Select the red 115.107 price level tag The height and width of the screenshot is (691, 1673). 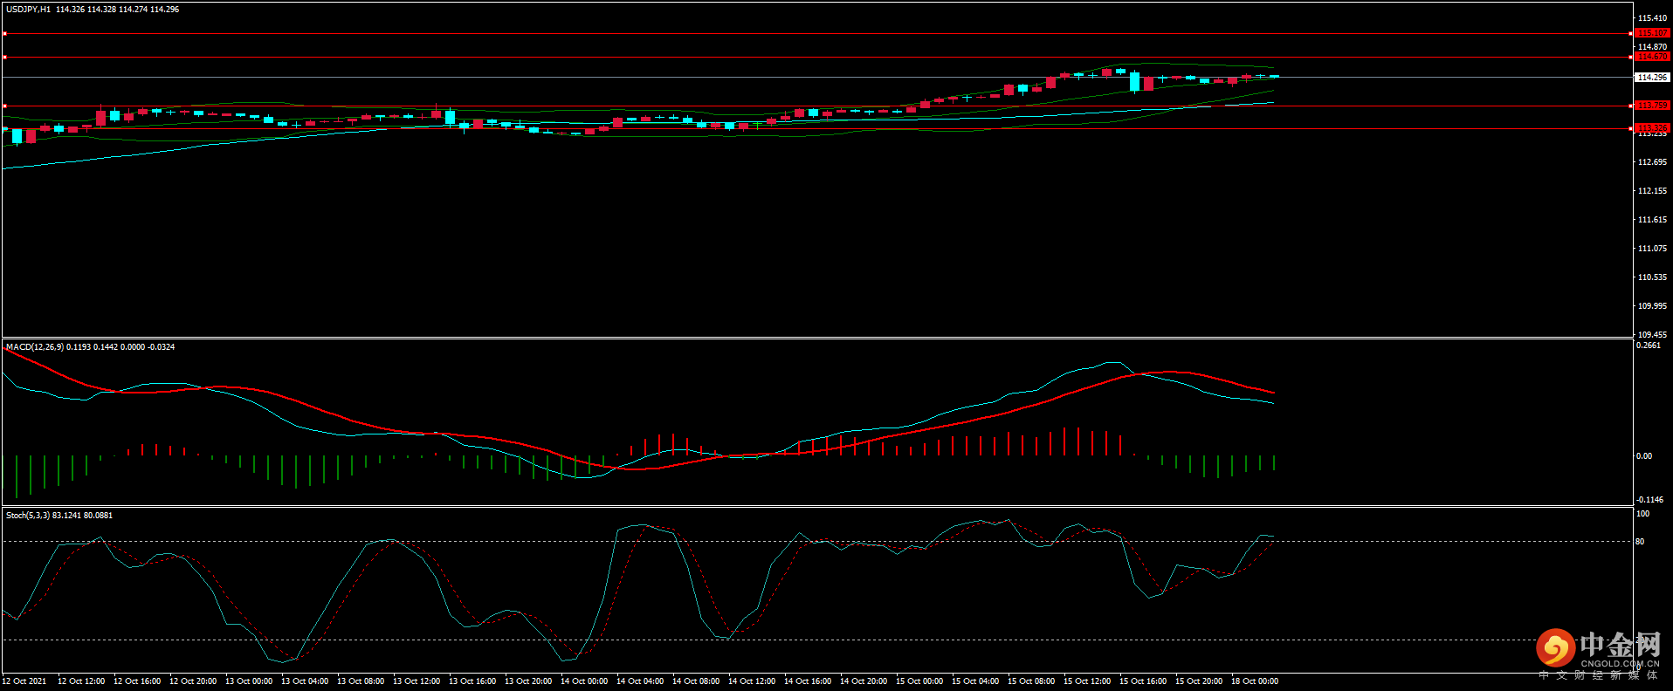[x=1651, y=33]
